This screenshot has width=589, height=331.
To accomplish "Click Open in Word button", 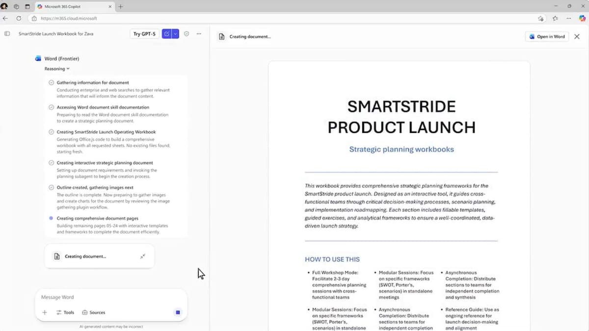I will tap(547, 36).
